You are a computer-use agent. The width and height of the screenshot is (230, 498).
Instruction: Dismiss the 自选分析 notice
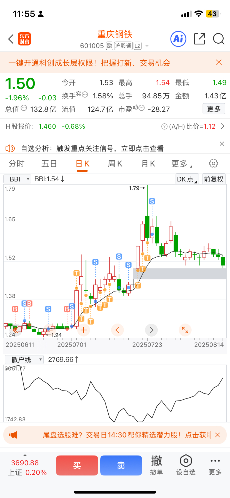point(222,144)
